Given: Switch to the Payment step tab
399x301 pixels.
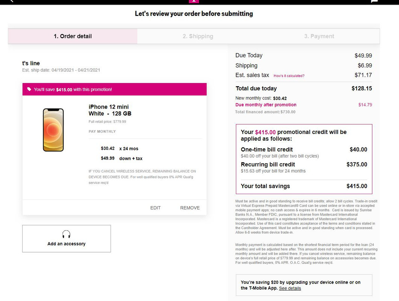Looking at the screenshot, I should (319, 36).
